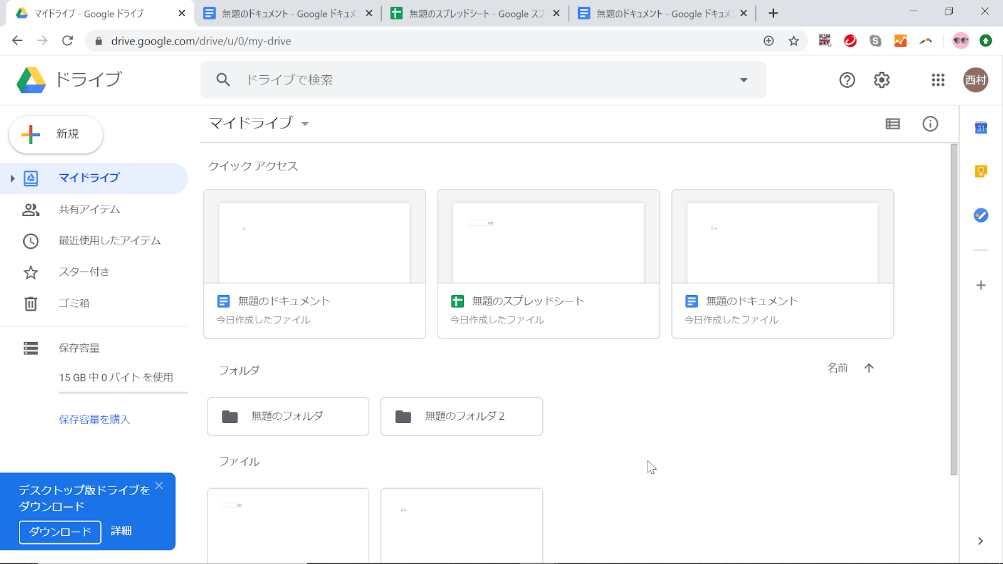Click the Skype extension icon

tap(876, 41)
